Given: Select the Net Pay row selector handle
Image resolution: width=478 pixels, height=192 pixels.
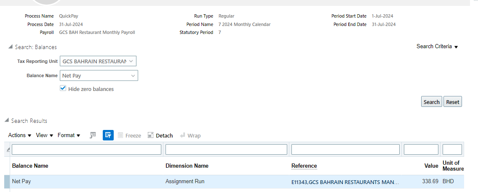Looking at the screenshot, I should click(7, 182).
